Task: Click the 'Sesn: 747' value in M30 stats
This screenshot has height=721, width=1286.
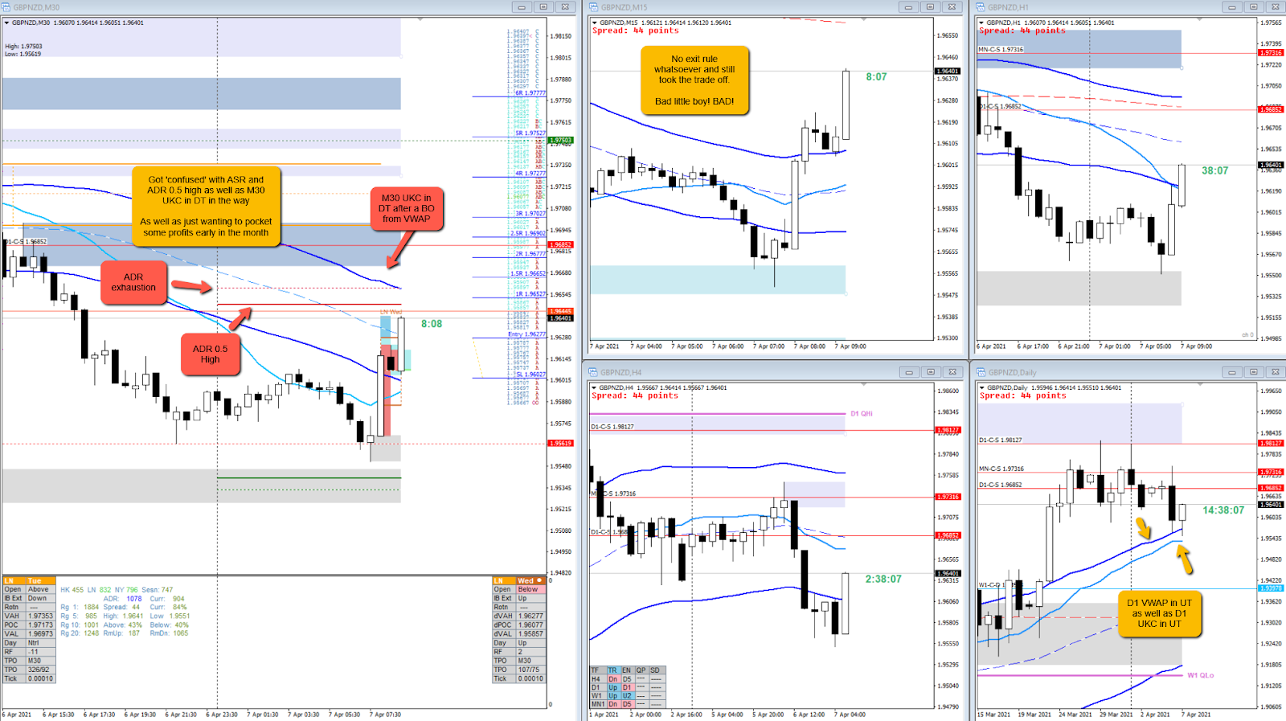Action: (156, 590)
